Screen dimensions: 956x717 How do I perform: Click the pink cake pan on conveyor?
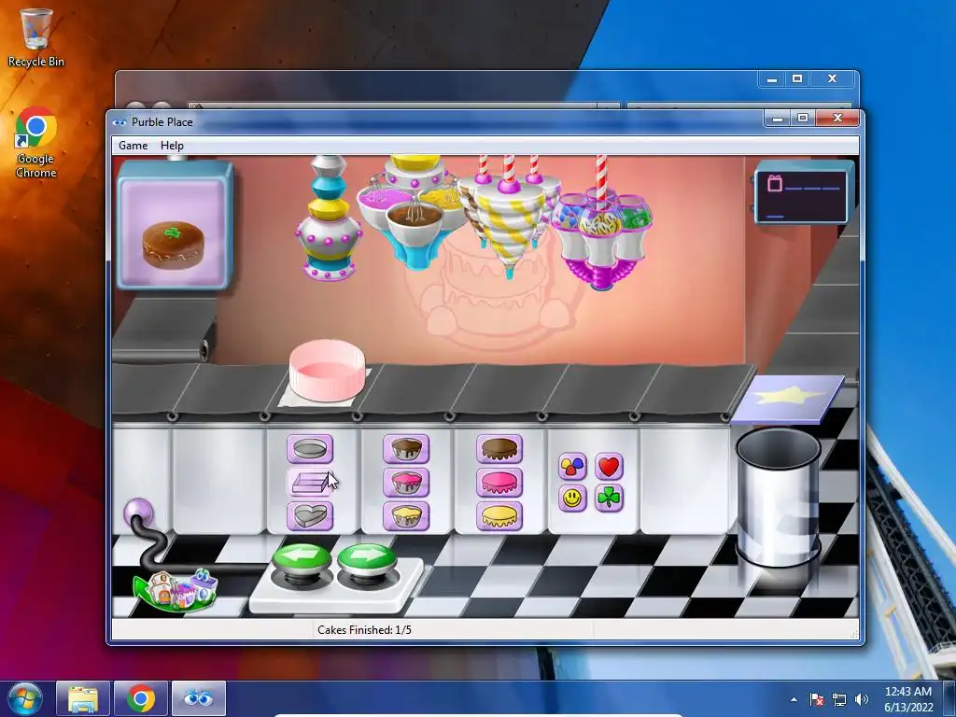[327, 371]
